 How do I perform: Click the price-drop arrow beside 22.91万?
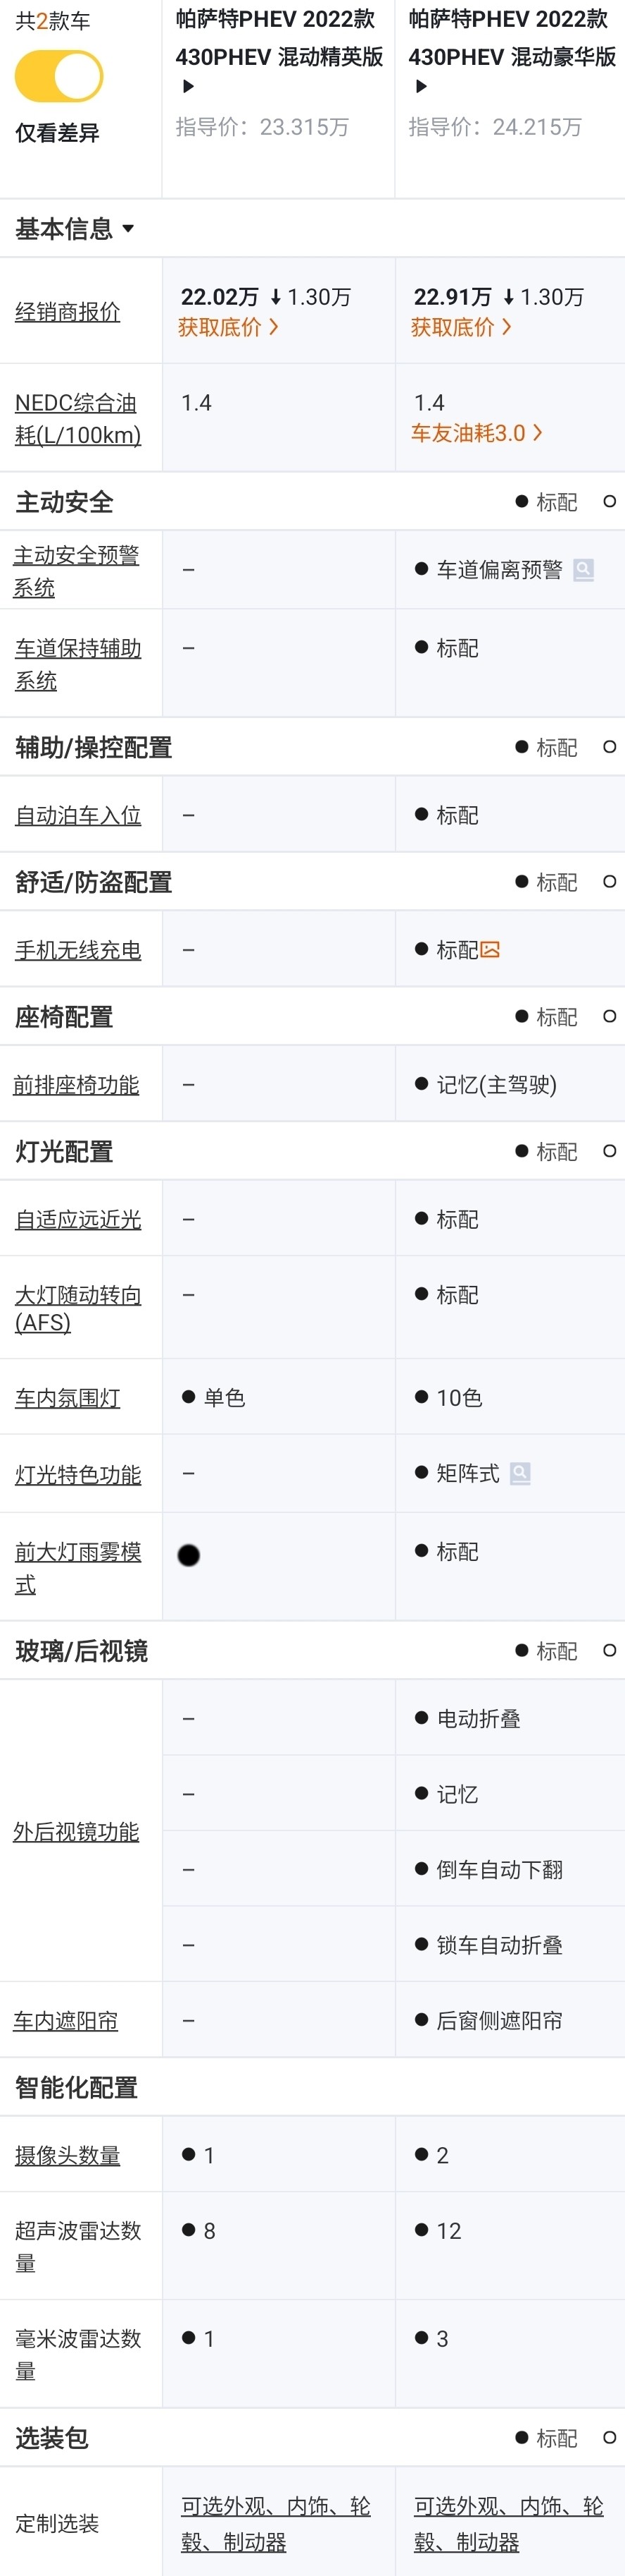tap(509, 297)
